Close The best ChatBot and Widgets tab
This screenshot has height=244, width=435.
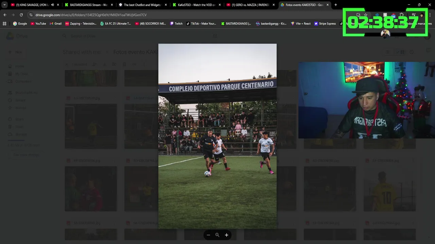click(x=166, y=5)
